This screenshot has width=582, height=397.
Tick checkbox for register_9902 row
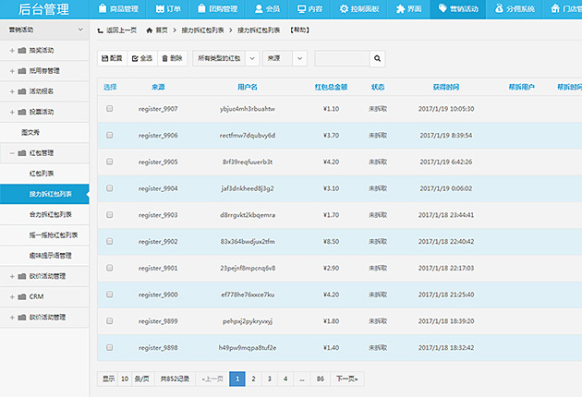(x=110, y=241)
